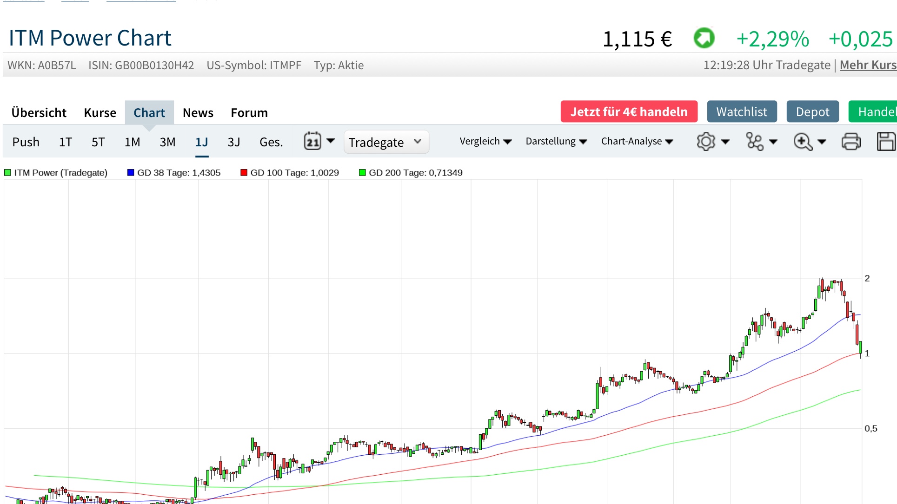Click the ITM Power green legend swatch

[x=7, y=173]
